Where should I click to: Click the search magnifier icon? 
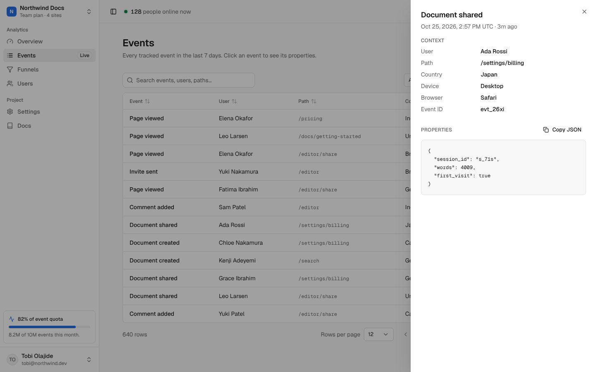tap(130, 80)
